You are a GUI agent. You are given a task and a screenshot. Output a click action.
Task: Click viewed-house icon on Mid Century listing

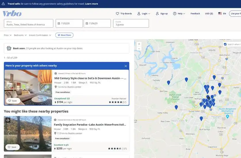tap(56, 73)
